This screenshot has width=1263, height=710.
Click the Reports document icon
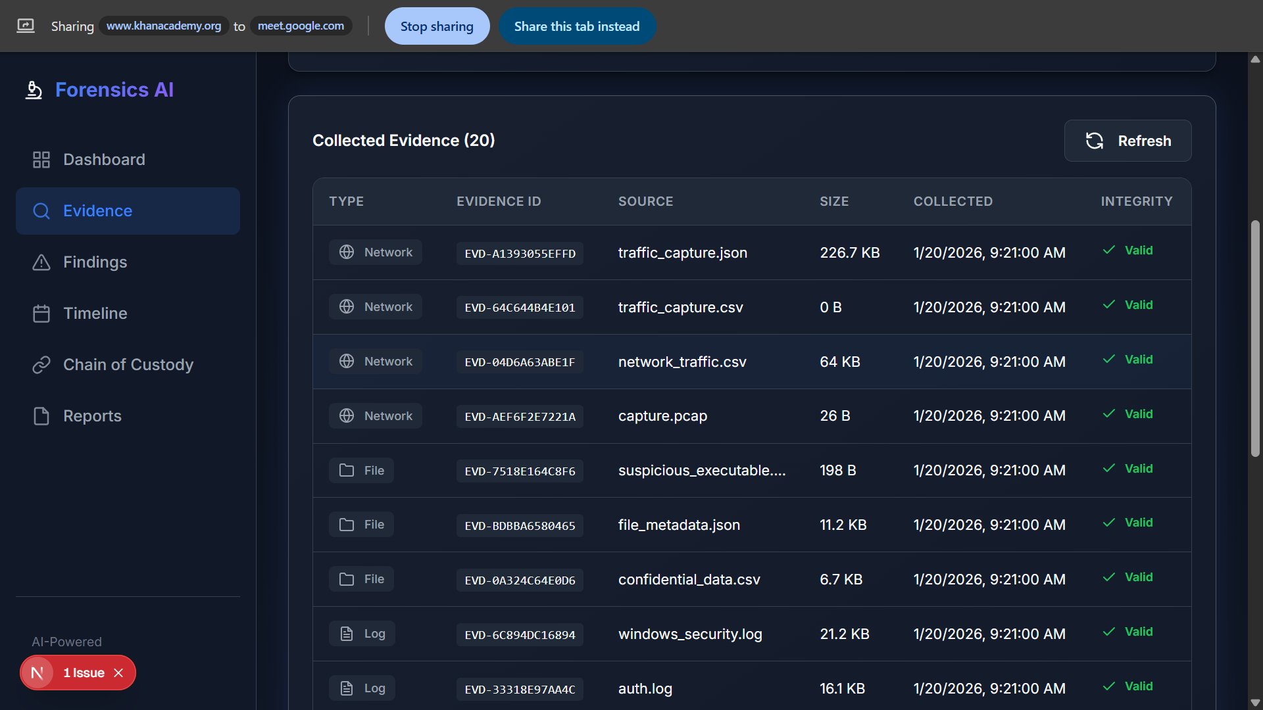(x=41, y=416)
